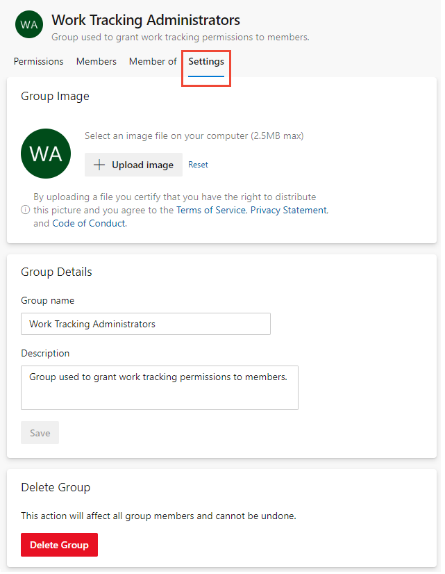445x574 pixels.
Task: Click the Upload image button
Action: [133, 165]
